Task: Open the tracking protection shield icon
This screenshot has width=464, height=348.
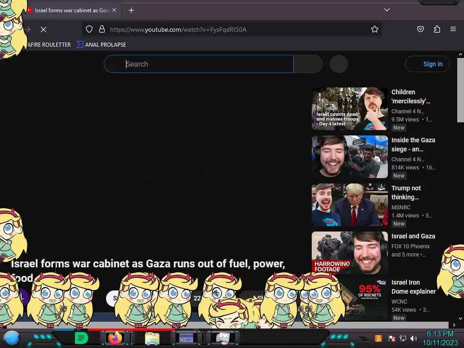Action: [89, 29]
